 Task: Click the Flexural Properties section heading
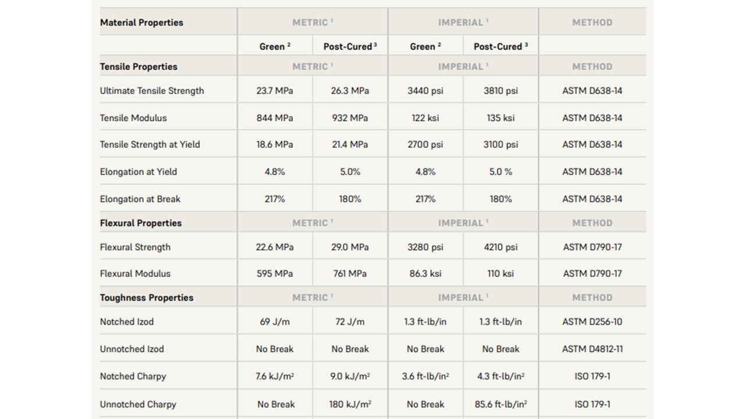[141, 223]
